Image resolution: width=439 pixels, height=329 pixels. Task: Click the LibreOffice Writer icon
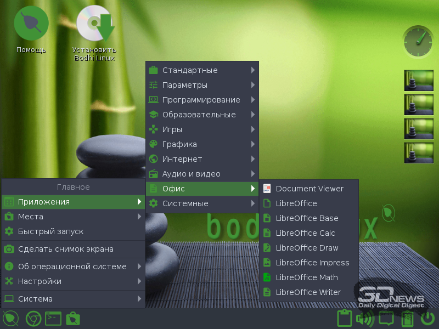[x=267, y=292]
